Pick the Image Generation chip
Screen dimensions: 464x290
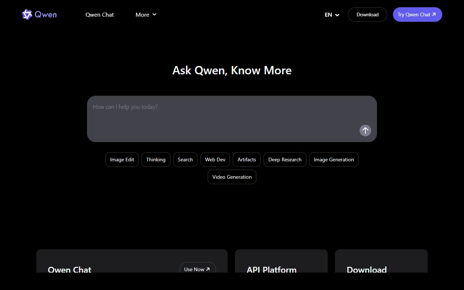(333, 159)
